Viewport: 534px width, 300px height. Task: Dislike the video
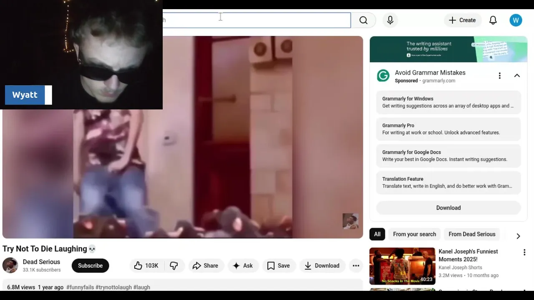click(x=174, y=266)
